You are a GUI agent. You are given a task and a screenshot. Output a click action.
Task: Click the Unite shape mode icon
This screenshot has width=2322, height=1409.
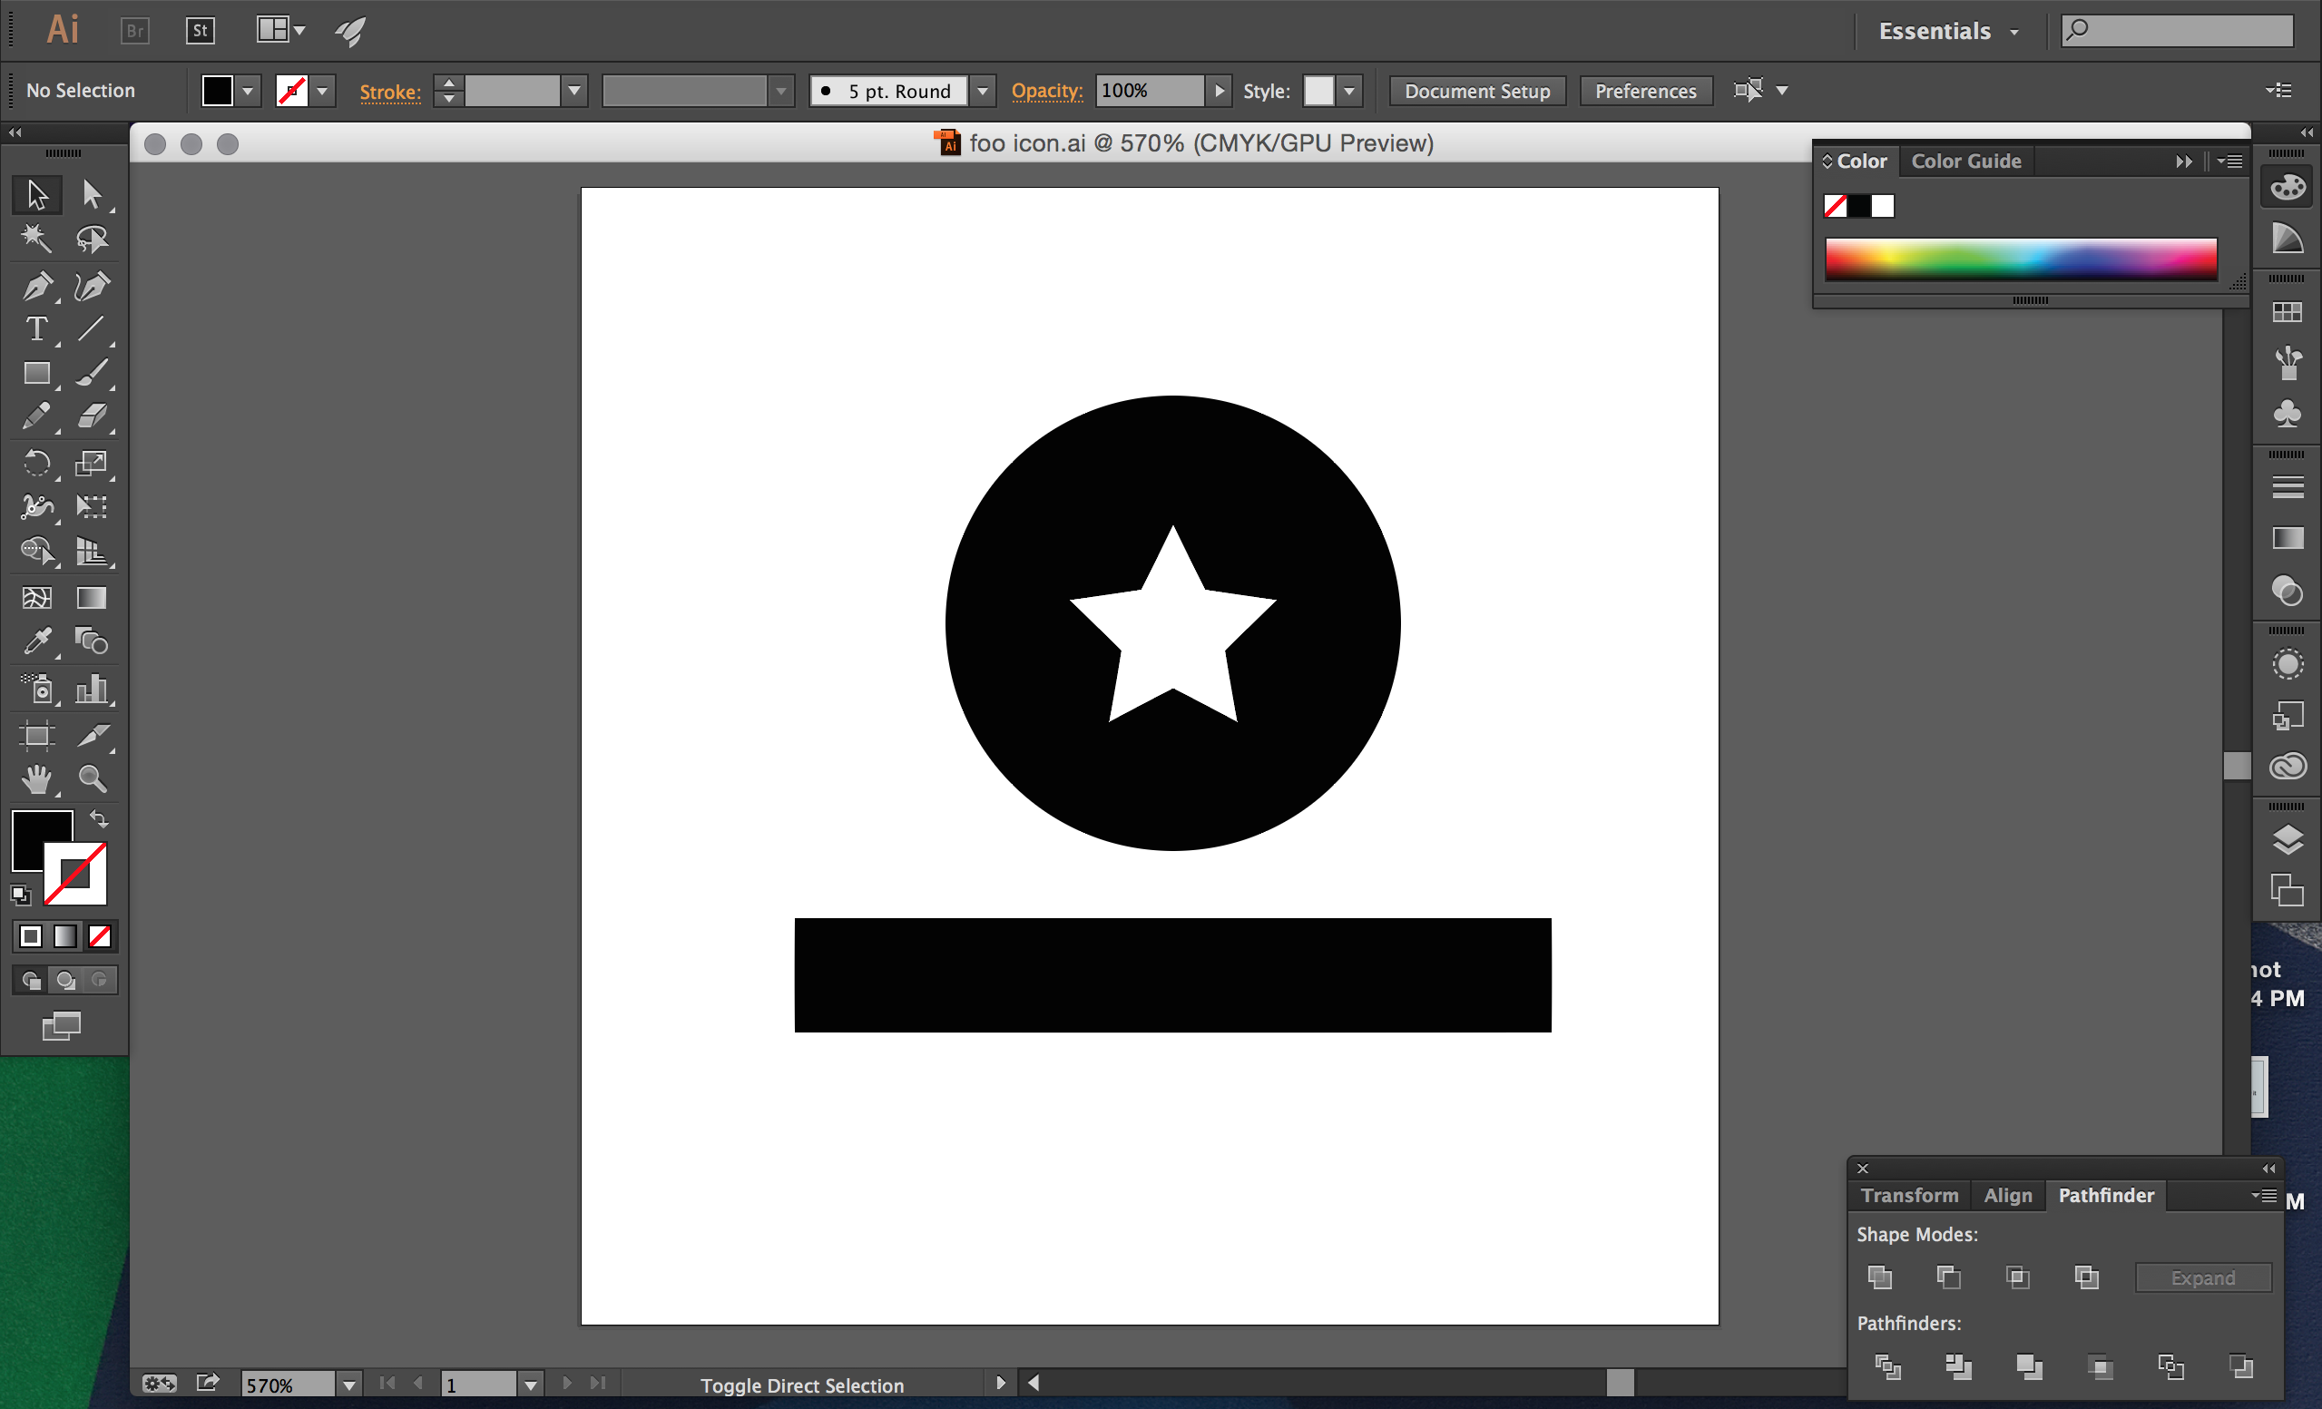(1880, 1277)
